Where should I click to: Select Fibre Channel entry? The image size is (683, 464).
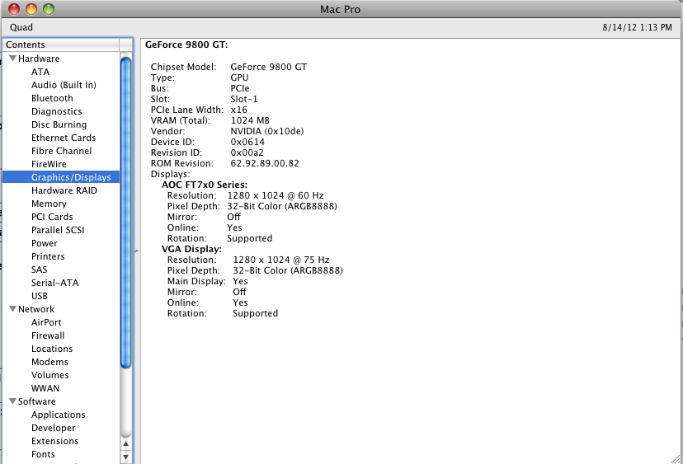click(x=61, y=151)
